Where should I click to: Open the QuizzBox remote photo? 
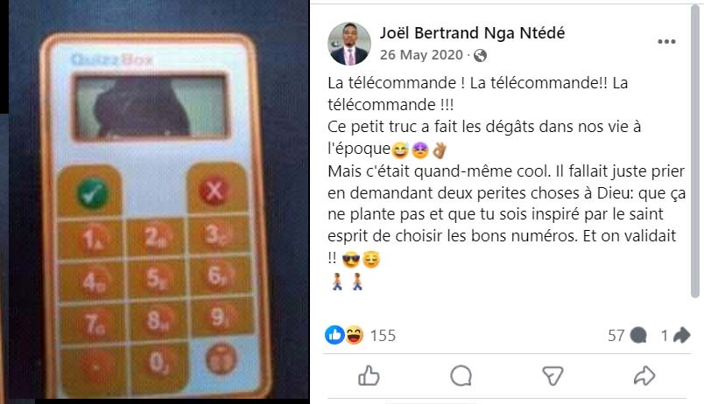click(x=155, y=202)
